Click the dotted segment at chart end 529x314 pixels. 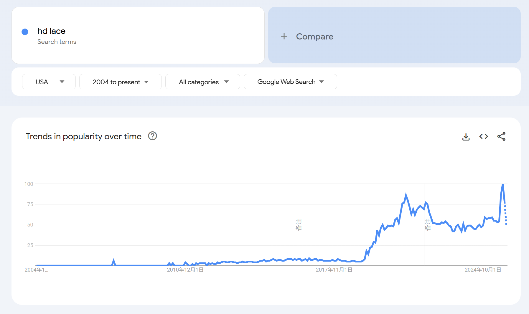506,214
